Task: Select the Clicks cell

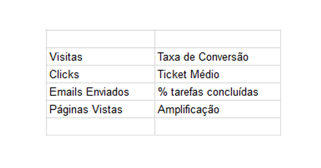Action: 100,74
